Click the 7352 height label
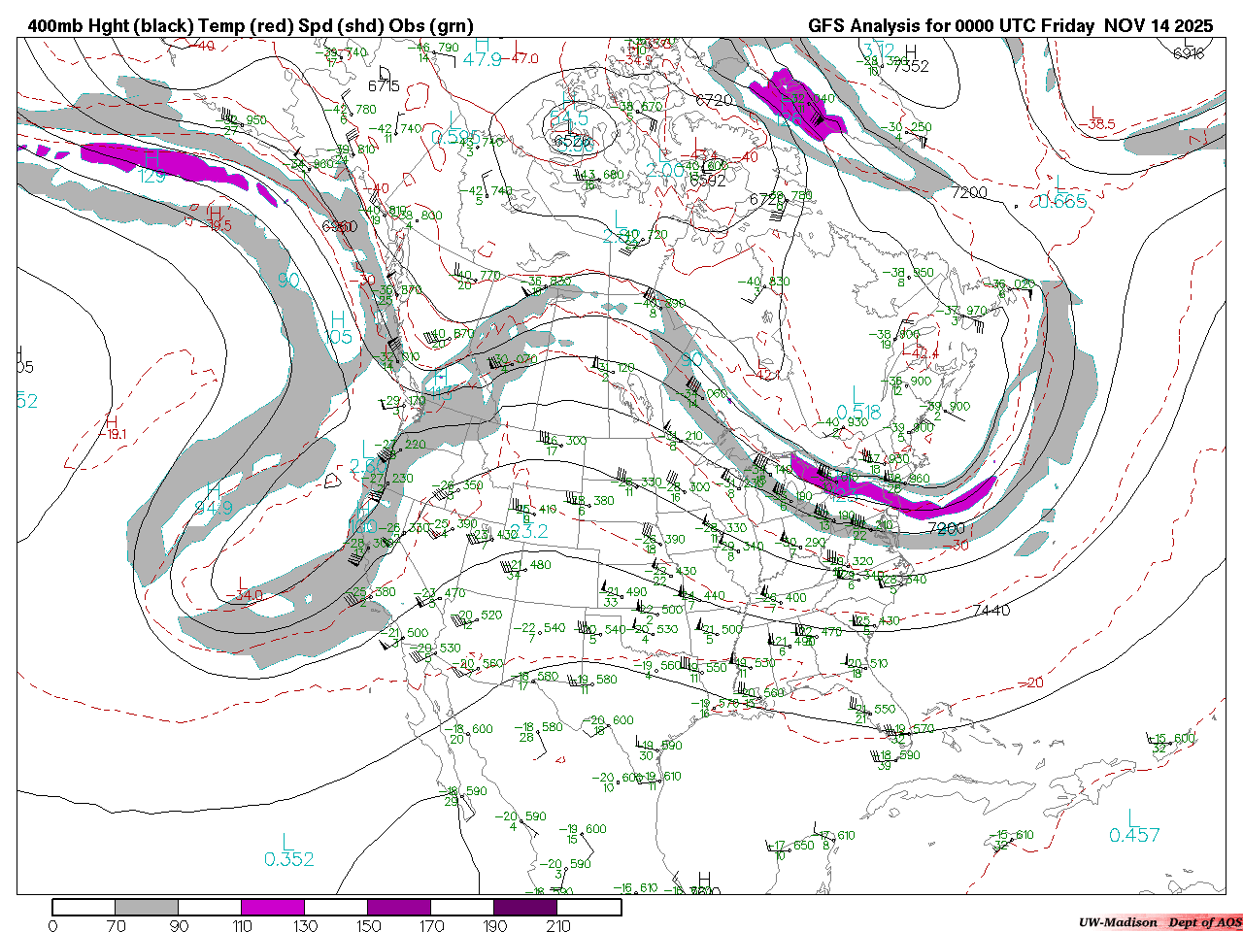This screenshot has width=1243, height=932. 911,66
